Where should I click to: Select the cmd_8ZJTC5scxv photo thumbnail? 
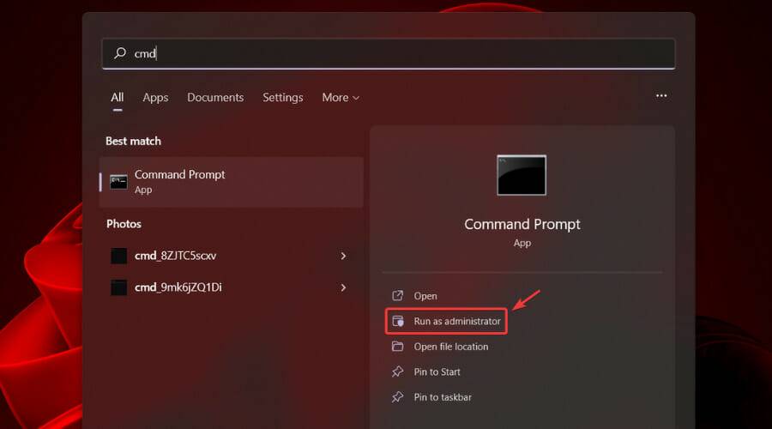118,256
